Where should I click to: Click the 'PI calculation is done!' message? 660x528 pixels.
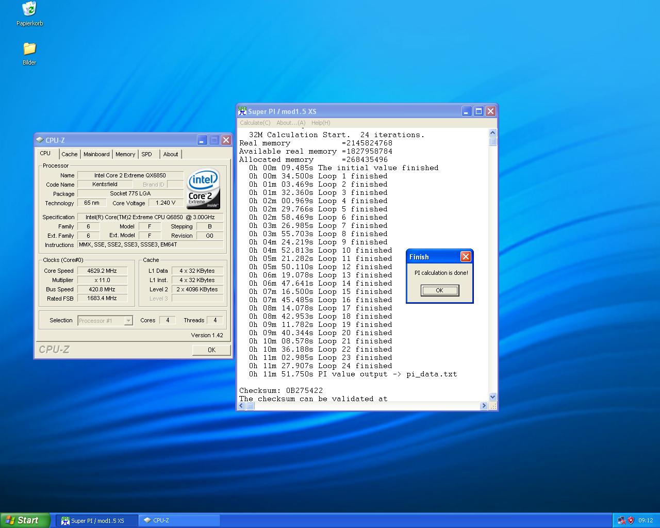tap(441, 273)
